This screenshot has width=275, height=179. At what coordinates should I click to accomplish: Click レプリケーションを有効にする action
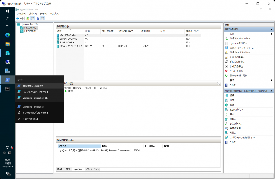point(243,138)
